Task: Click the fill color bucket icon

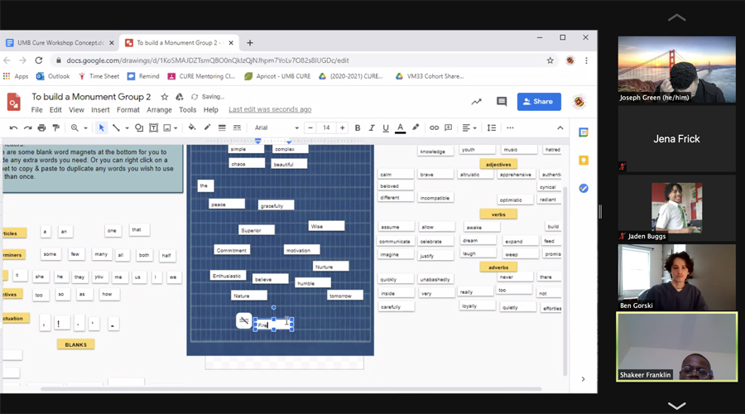Action: (x=192, y=128)
